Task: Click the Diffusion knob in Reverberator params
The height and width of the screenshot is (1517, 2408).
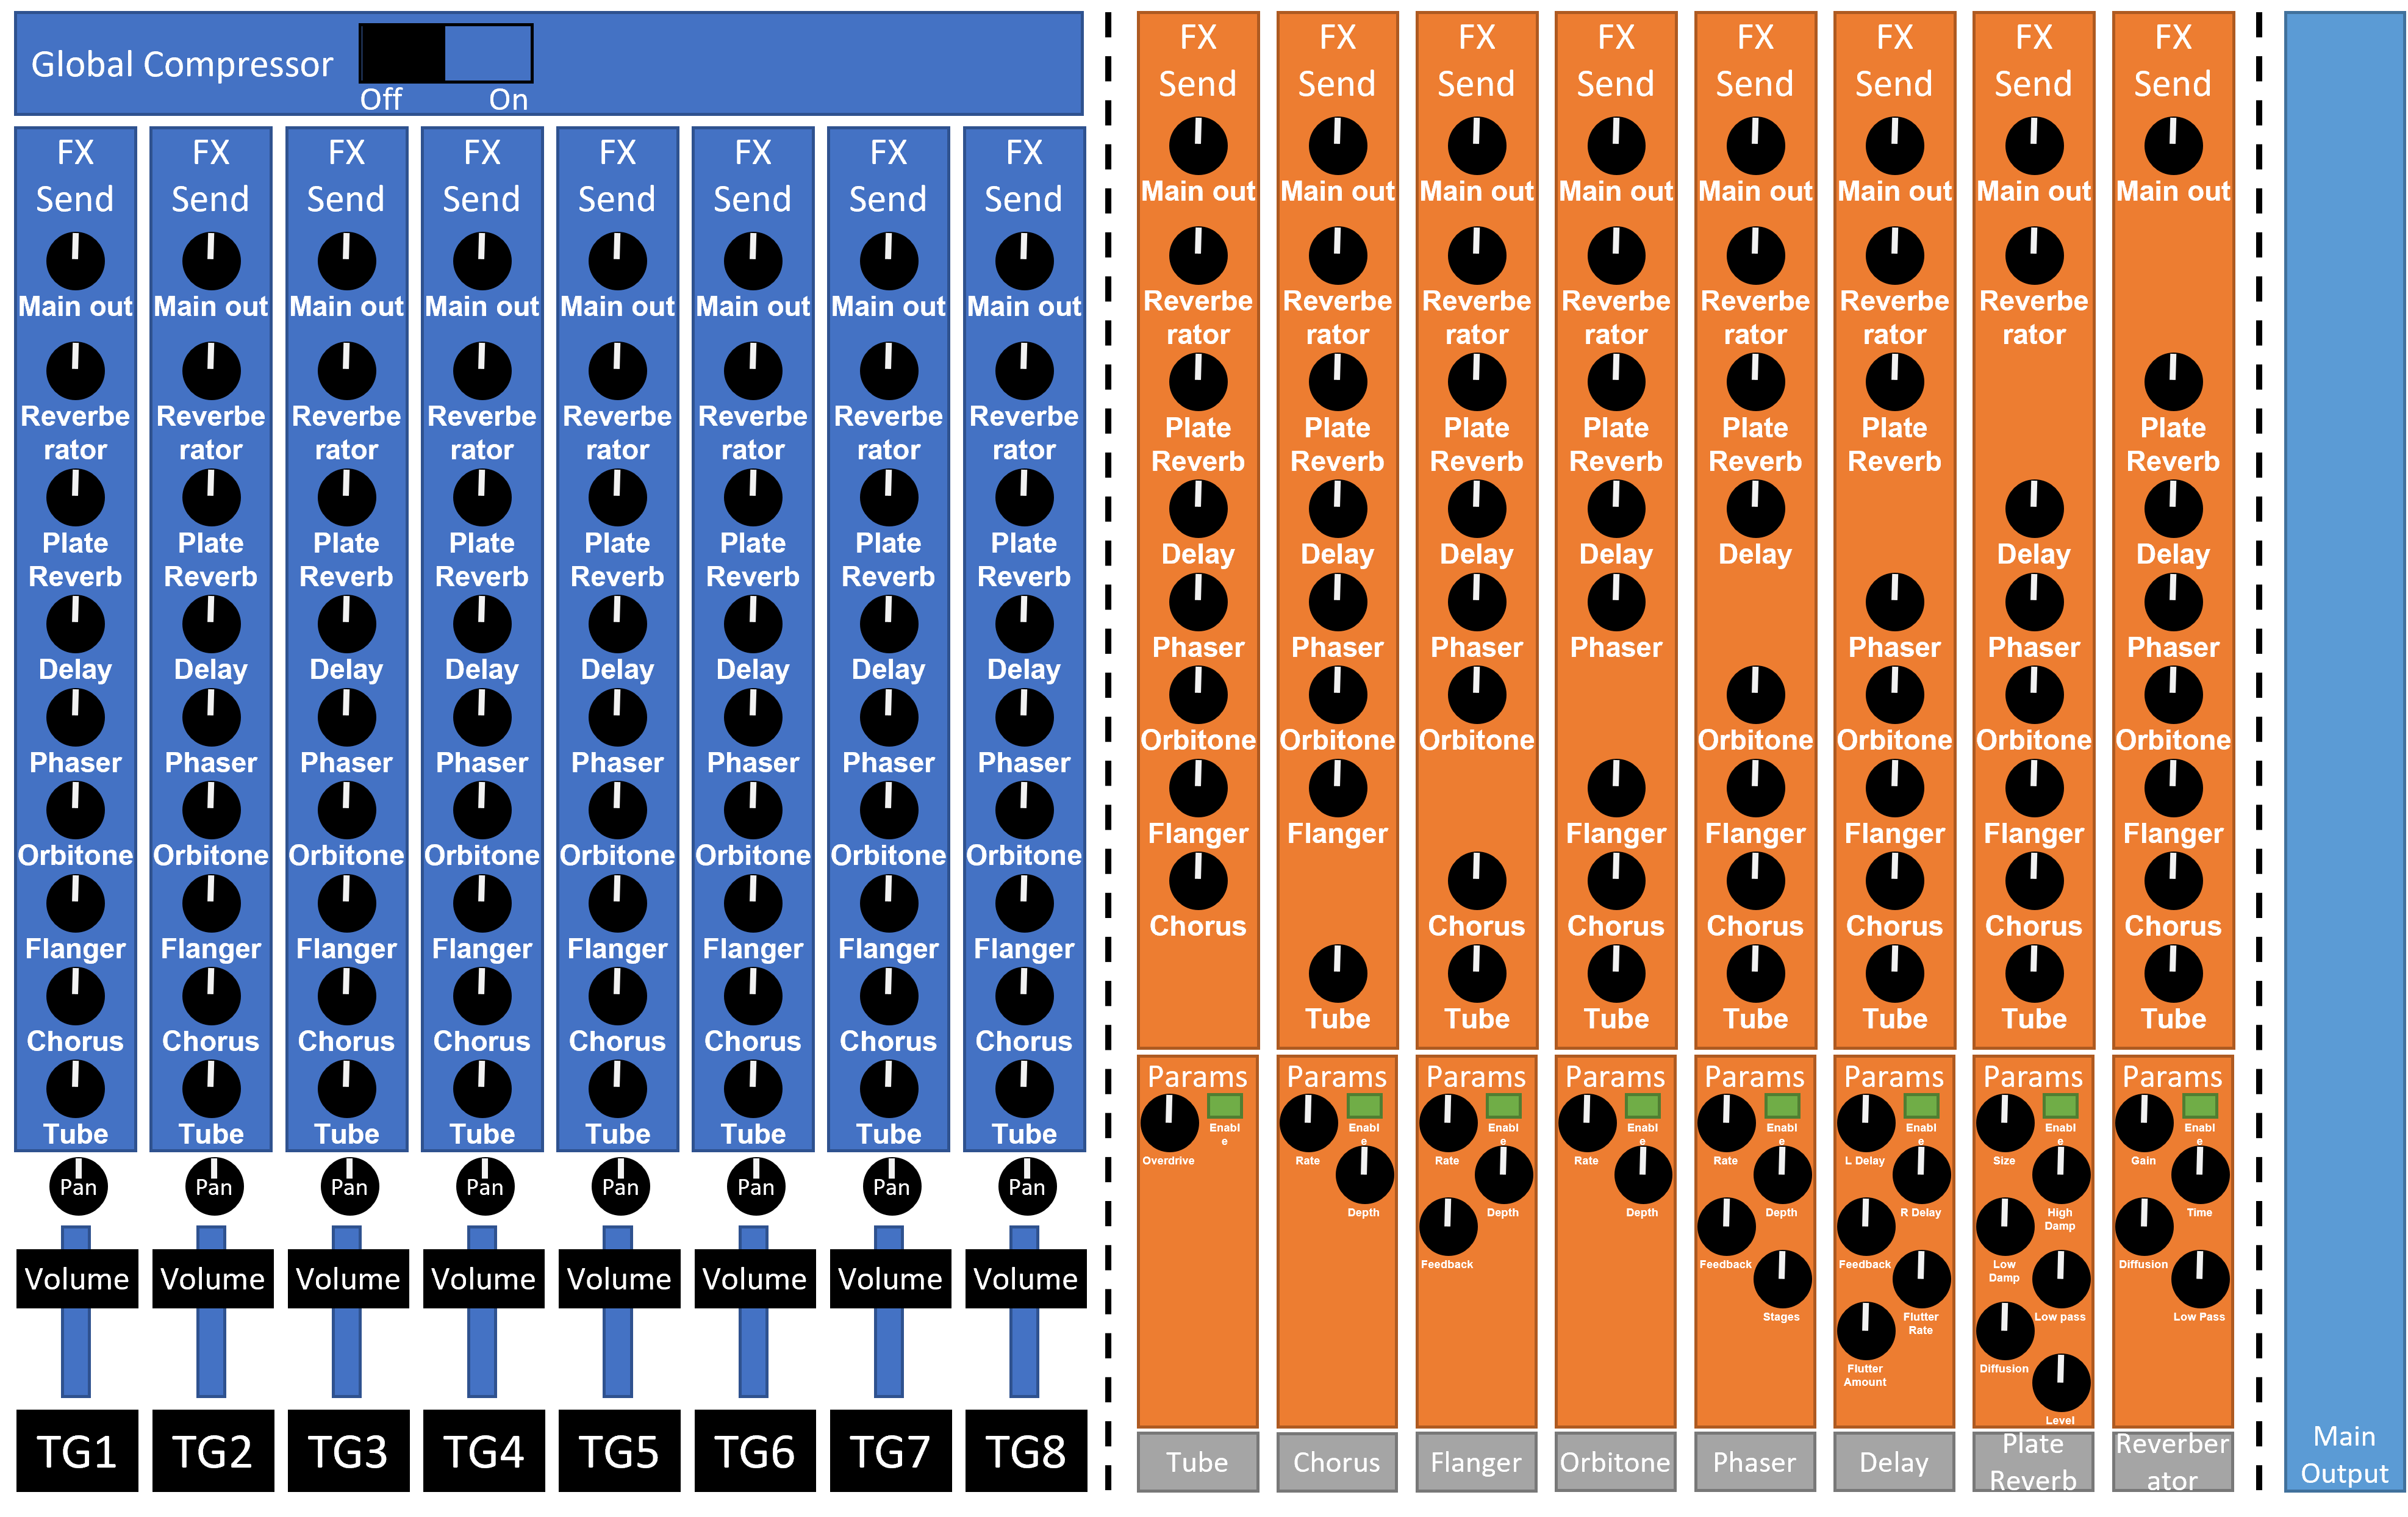Action: tap(2144, 1226)
